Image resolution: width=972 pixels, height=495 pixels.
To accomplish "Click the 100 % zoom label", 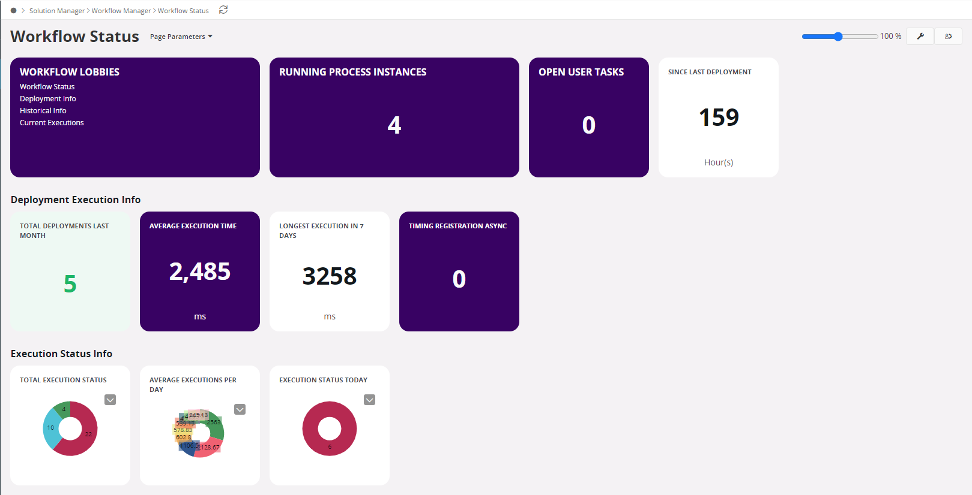I will [x=890, y=37].
